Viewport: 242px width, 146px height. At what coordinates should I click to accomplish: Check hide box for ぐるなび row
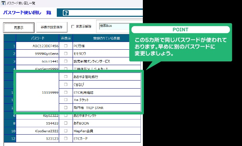(66, 85)
